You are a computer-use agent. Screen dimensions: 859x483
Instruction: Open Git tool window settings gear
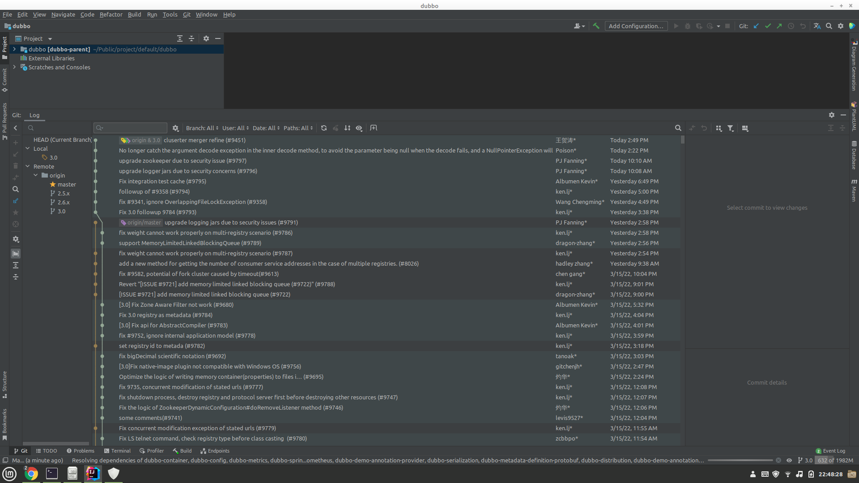point(832,115)
